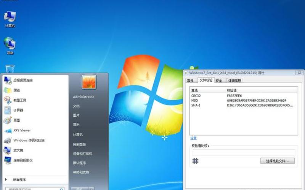Click the CRC32 value F8787EE6
Viewport: 305px width, 190px height.
(x=234, y=96)
